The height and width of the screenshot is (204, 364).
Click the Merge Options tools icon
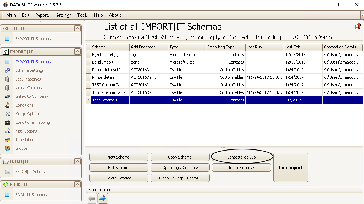point(8,113)
